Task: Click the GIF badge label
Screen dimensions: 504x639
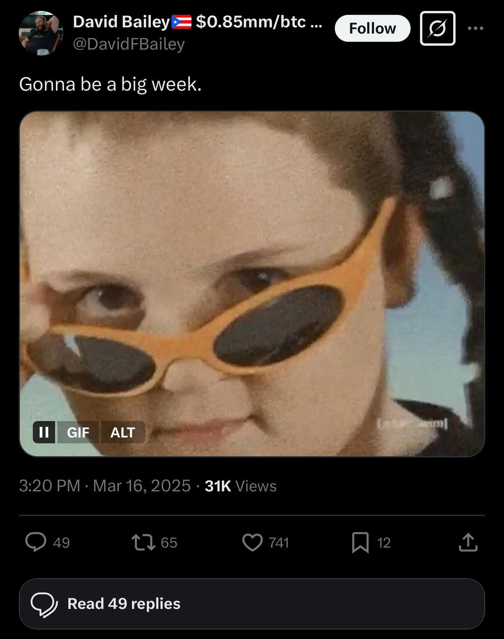Action: pos(78,432)
